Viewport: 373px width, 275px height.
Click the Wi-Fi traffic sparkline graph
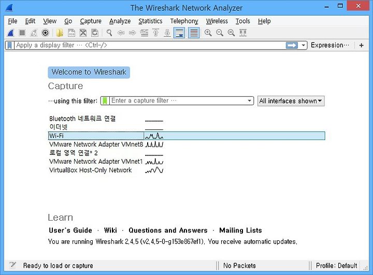(x=154, y=136)
